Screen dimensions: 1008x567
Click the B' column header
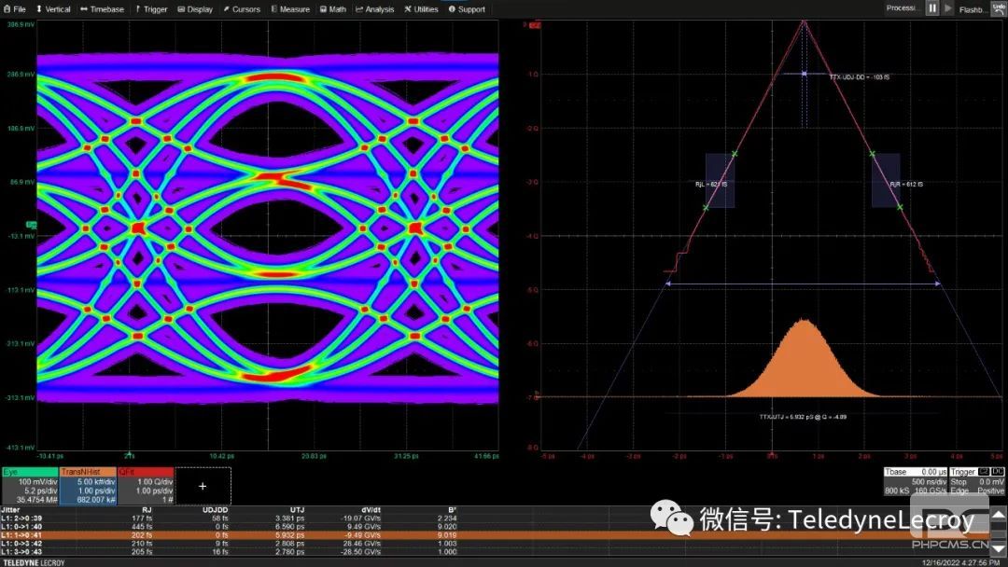click(x=453, y=510)
